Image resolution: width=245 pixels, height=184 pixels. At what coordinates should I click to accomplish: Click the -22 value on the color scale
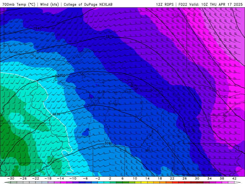(36, 178)
